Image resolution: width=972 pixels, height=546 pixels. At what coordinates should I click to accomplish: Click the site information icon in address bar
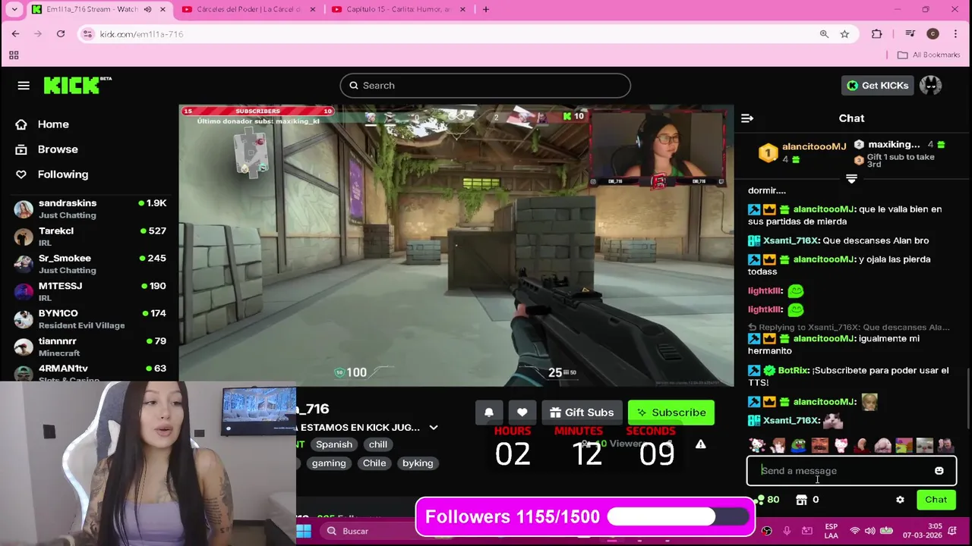87,34
